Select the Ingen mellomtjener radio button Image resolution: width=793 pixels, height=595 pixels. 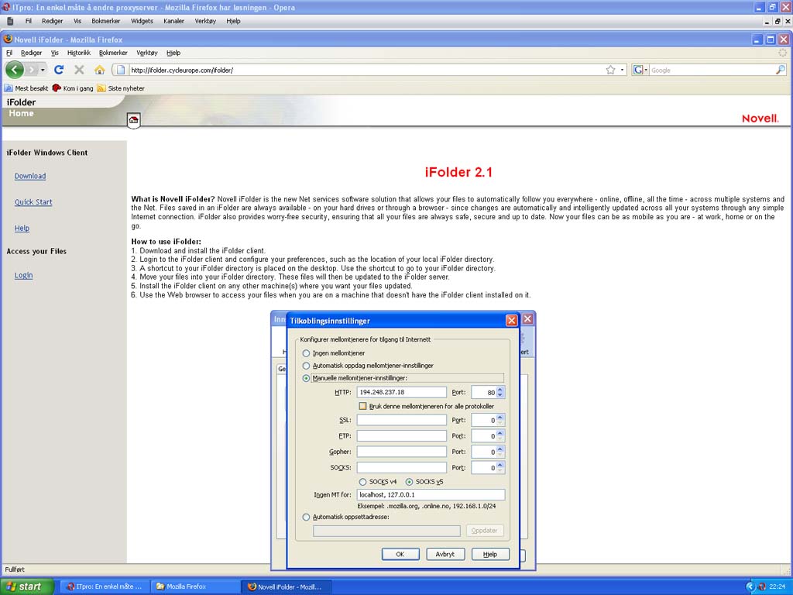point(306,353)
